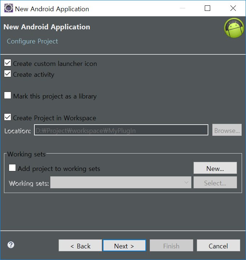
Task: Maximize the dialog window
Action: 207,8
